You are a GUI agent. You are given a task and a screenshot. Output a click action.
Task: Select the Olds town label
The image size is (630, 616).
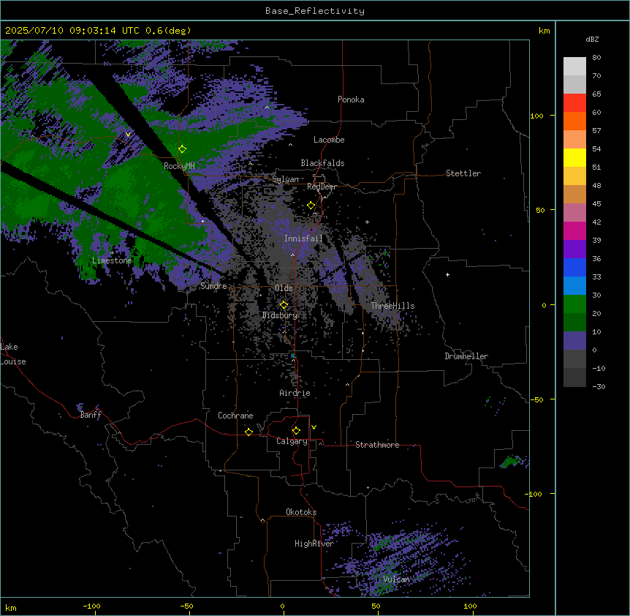tap(284, 288)
